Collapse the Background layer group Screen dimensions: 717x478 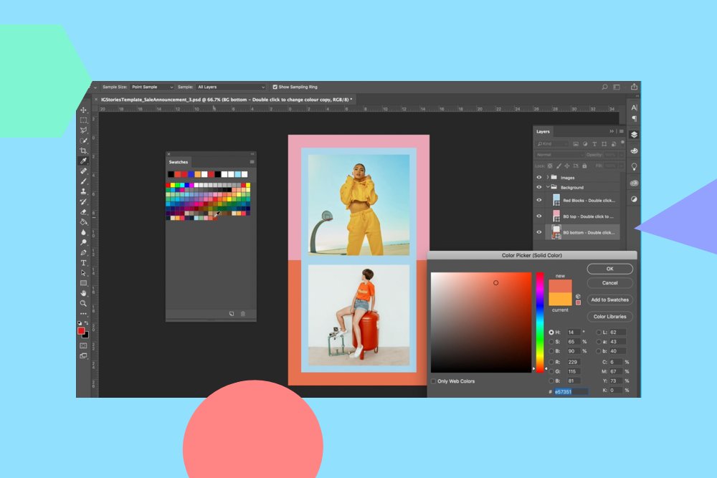[548, 188]
